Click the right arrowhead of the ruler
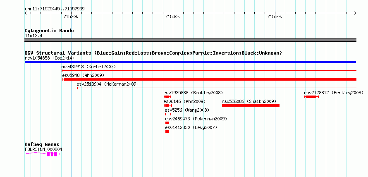368x177 pixels. pyautogui.click(x=355, y=13)
